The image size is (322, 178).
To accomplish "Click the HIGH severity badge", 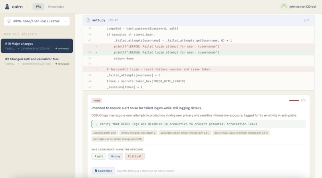I will 97,101.
